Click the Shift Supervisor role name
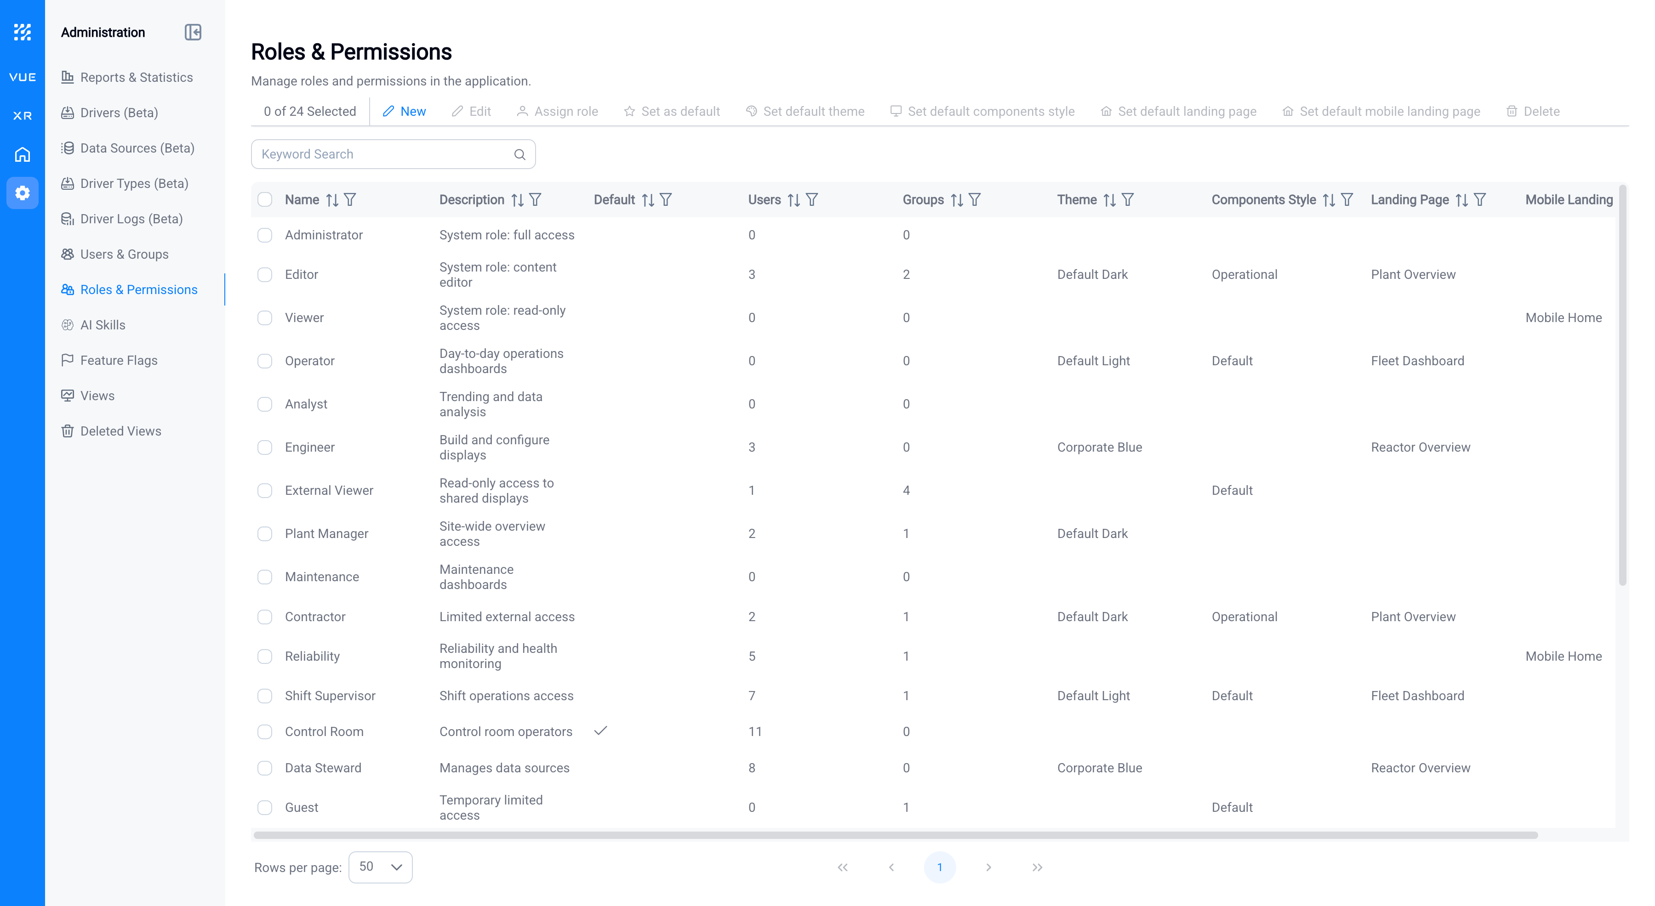The height and width of the screenshot is (906, 1655). 330,696
